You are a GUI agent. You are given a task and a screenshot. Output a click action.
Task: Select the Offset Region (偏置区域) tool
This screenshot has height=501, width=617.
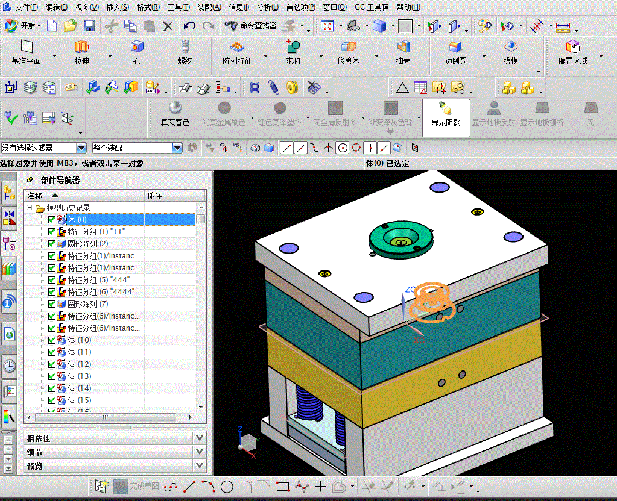(x=572, y=52)
